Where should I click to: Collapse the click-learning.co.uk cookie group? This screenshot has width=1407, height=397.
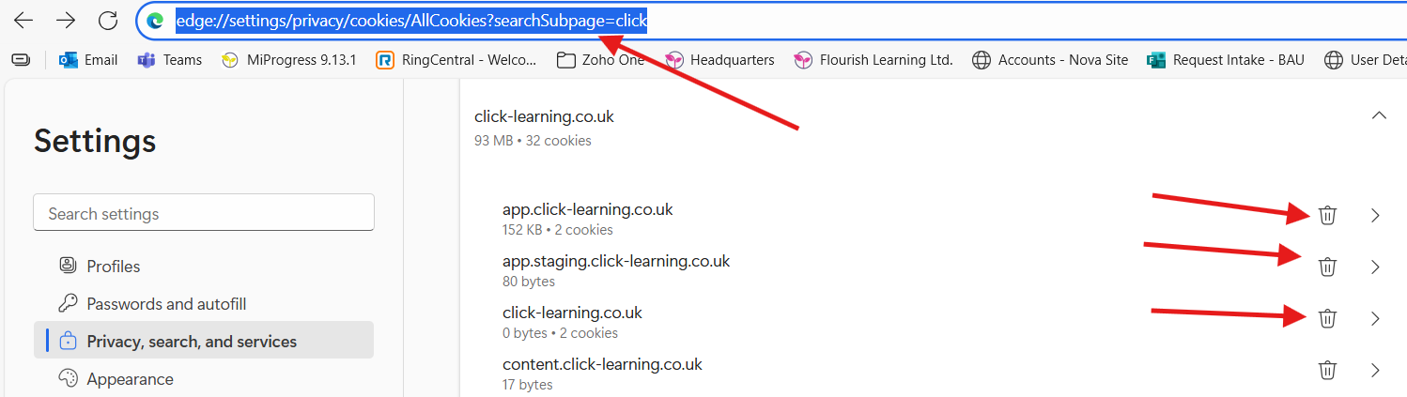[1378, 115]
